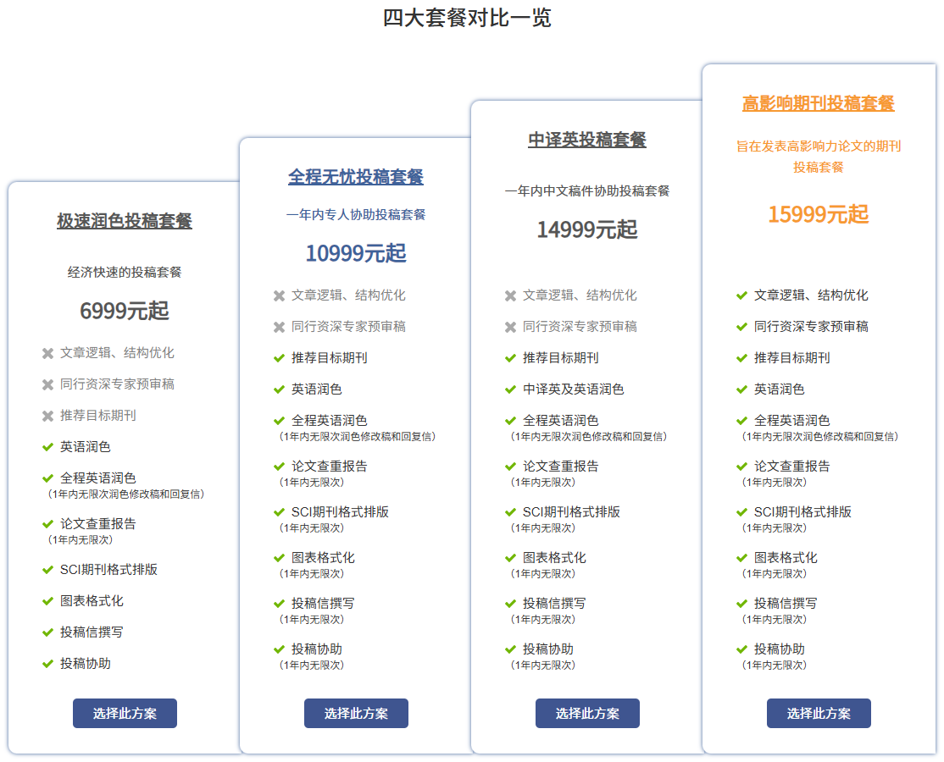This screenshot has height=762, width=944.
Task: Click the 6999元起 price text
Action: 125,311
